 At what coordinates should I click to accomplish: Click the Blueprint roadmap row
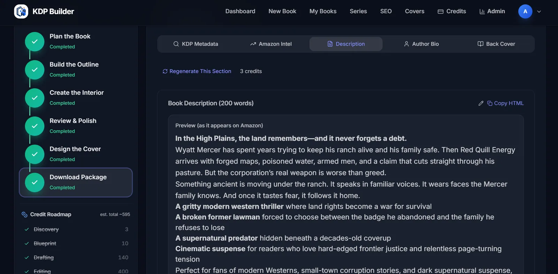click(x=76, y=243)
